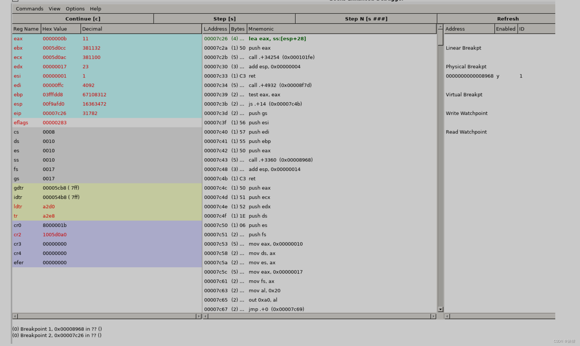The image size is (580, 346).
Task: Click the Enabled column header in breakpoints
Action: [x=506, y=29]
